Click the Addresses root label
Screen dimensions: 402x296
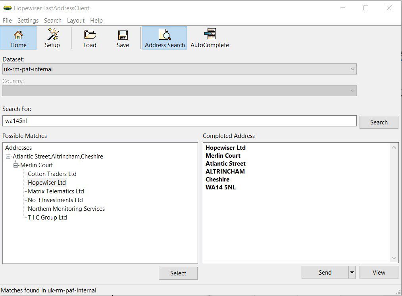click(19, 148)
